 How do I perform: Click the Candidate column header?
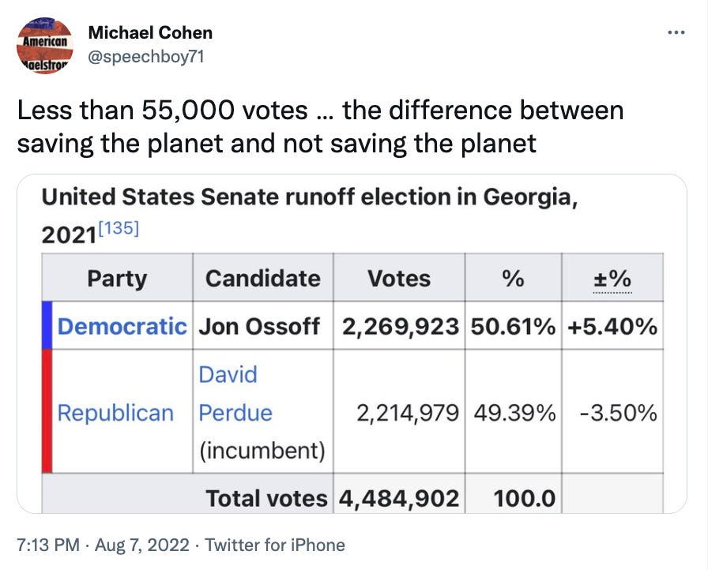(262, 279)
